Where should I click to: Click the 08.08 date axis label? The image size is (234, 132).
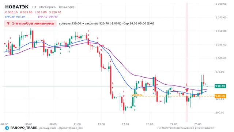[x=53, y=124]
